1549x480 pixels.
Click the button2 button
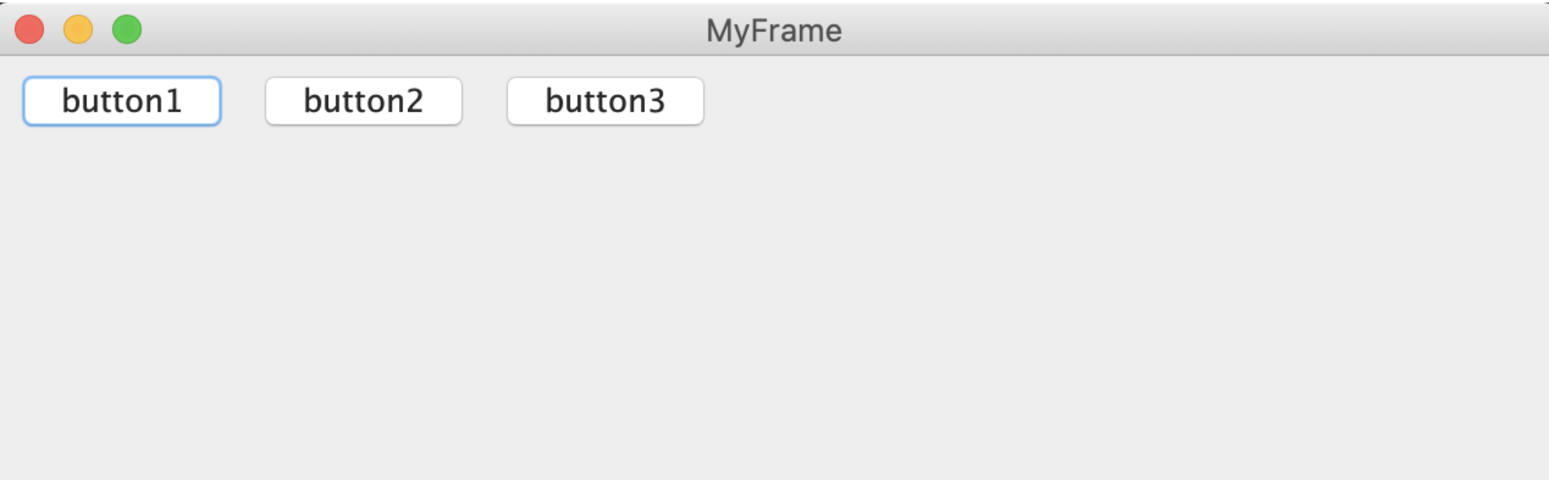tap(363, 101)
